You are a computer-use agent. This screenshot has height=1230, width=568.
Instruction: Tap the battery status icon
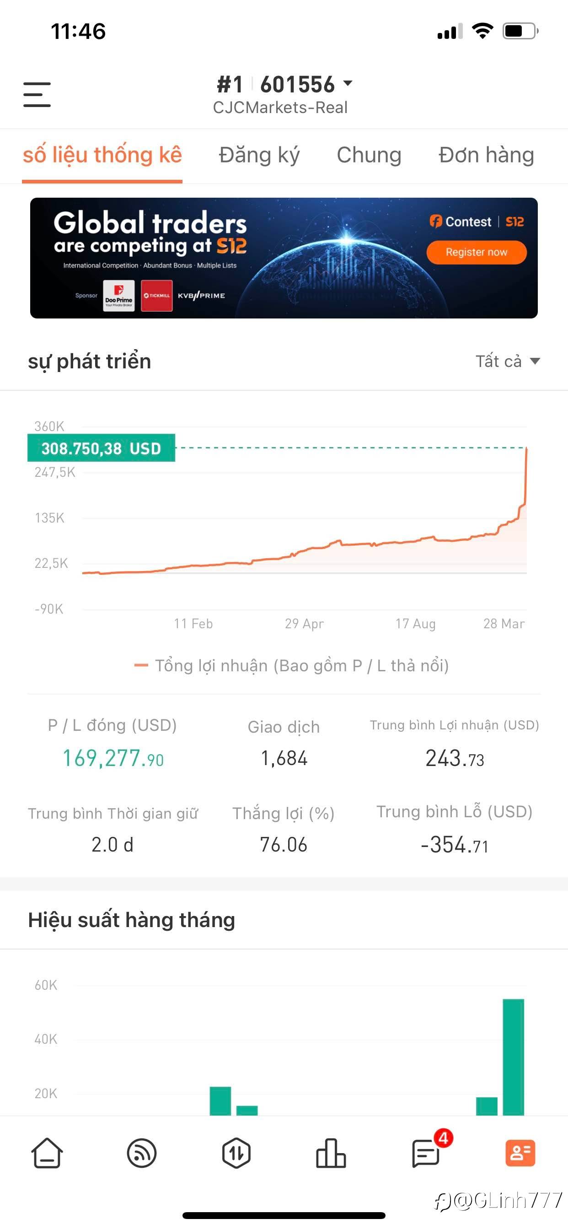click(x=520, y=32)
